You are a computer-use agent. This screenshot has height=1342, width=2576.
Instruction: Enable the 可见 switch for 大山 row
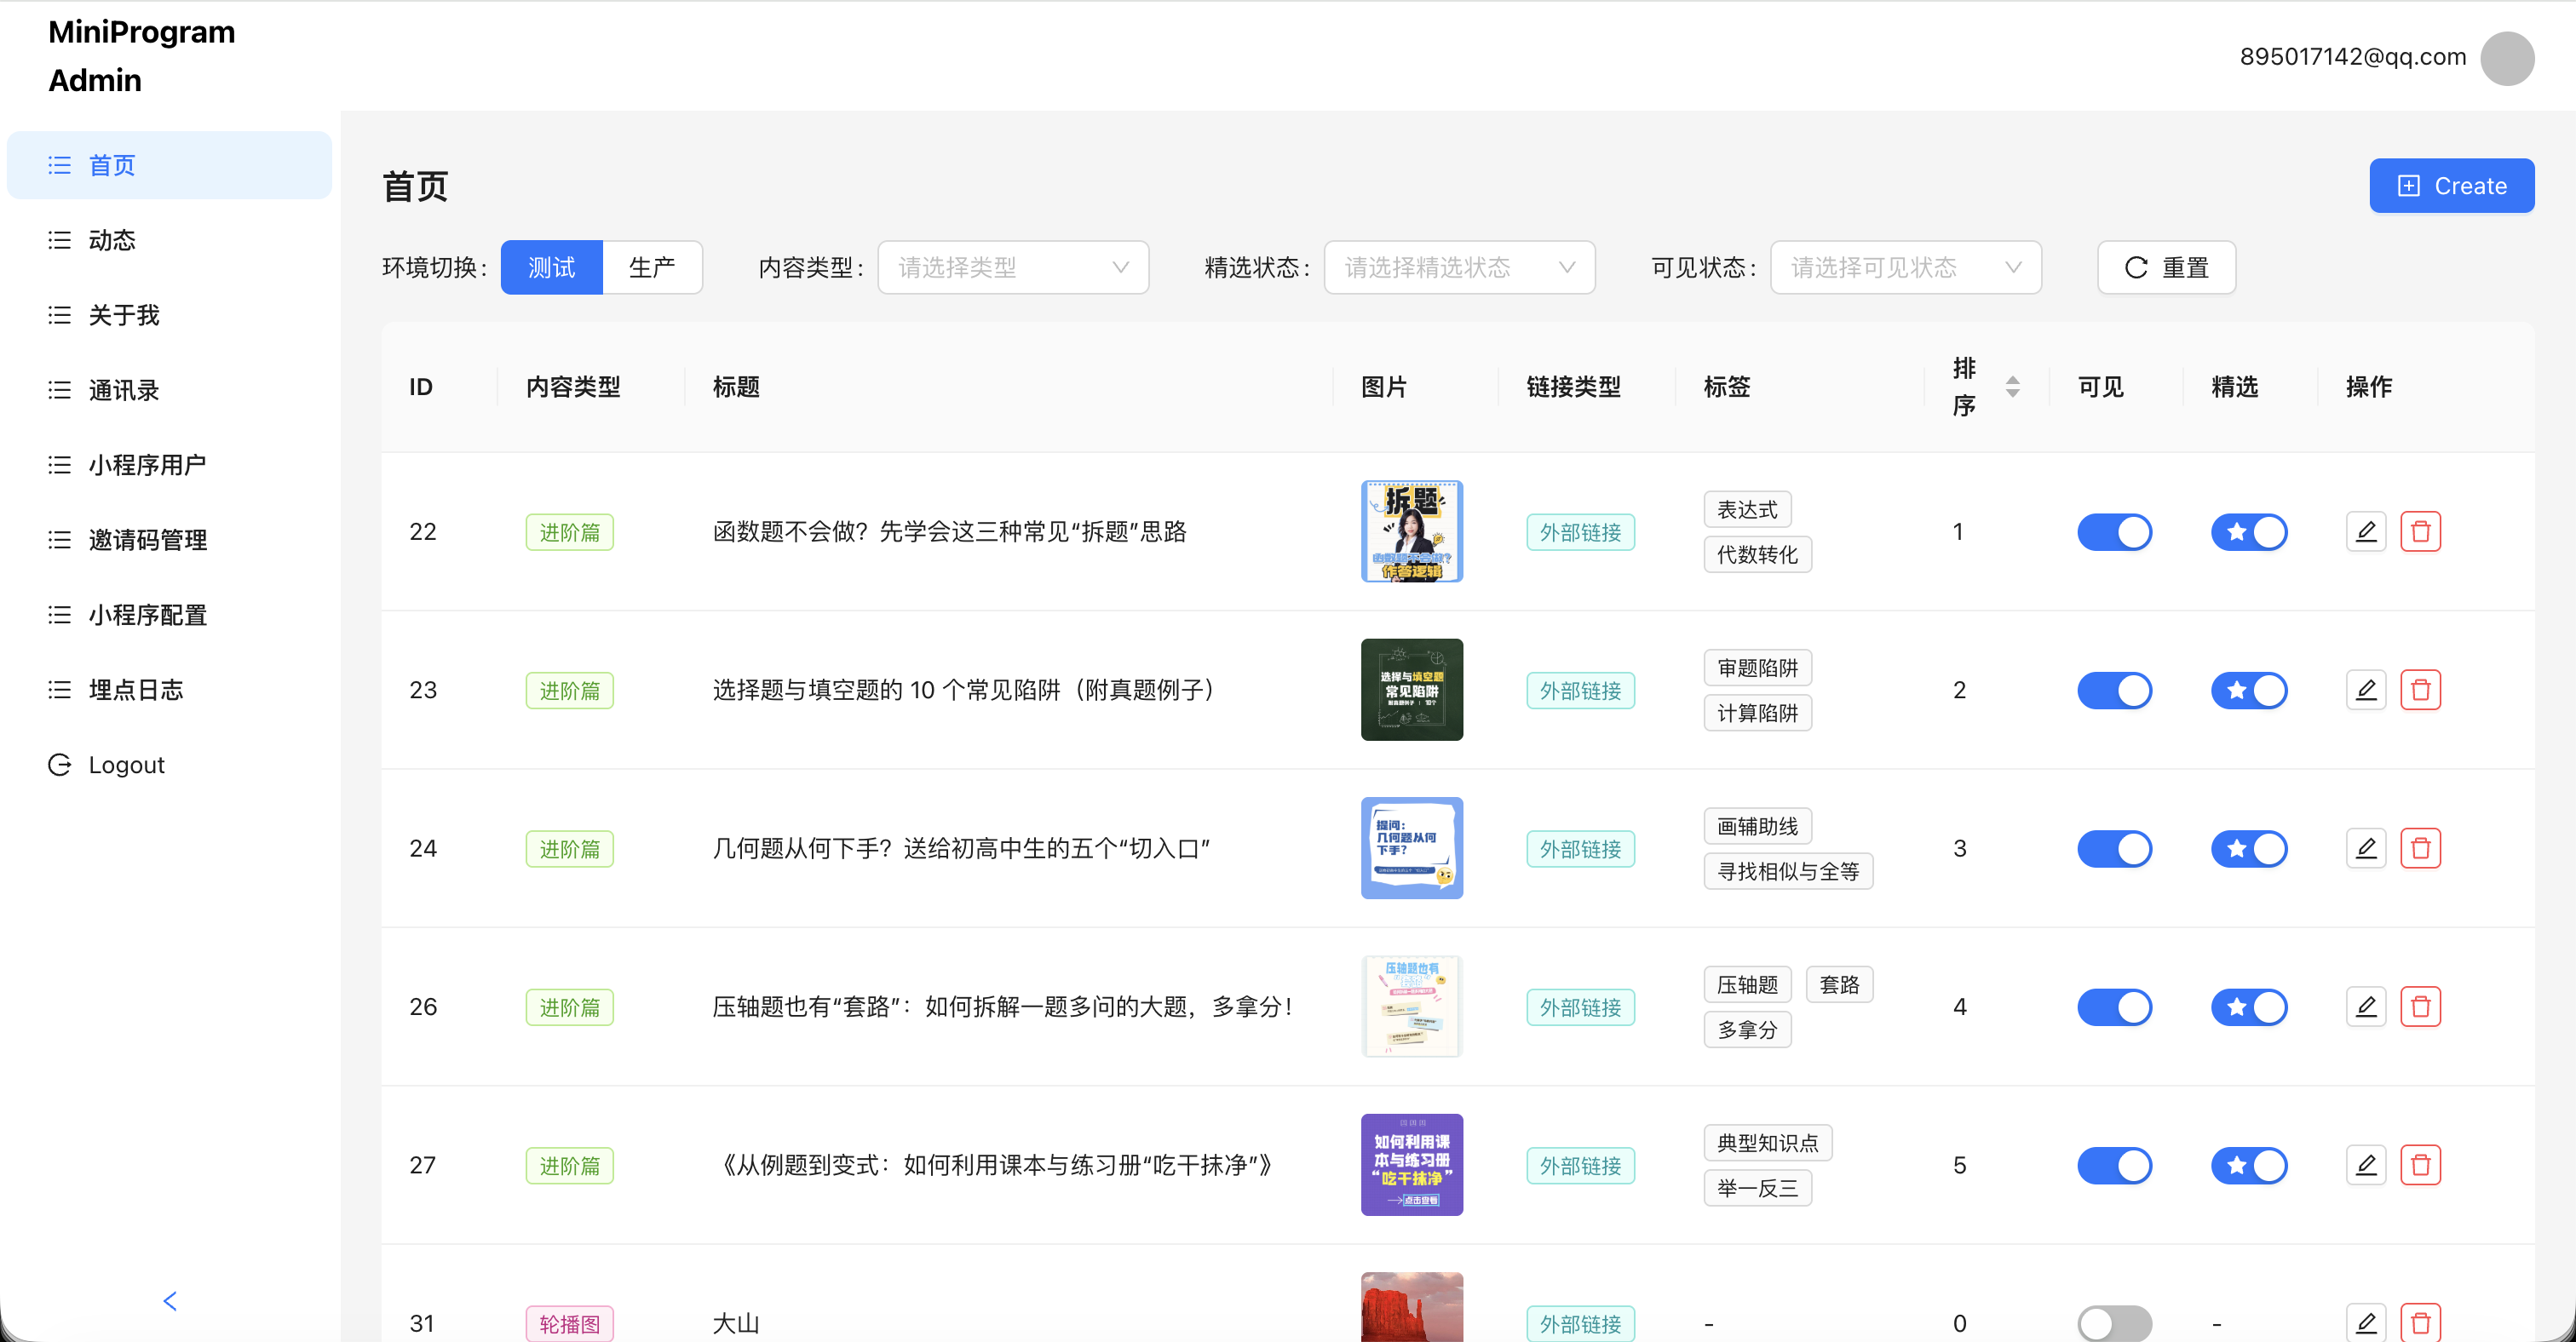coord(2114,1323)
